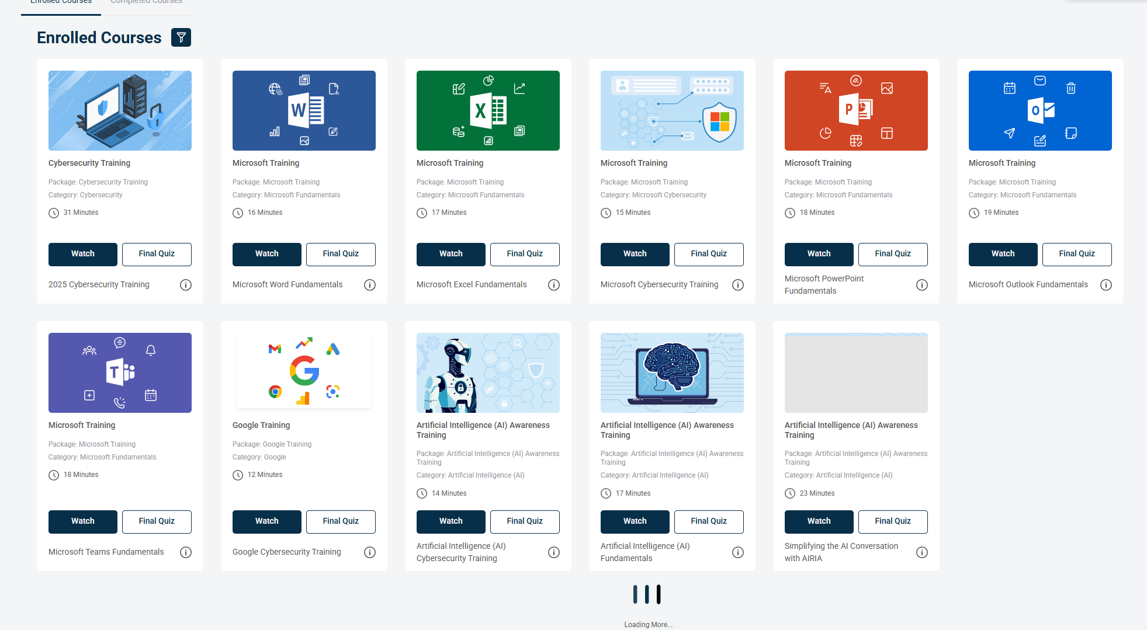The image size is (1147, 630).
Task: Watch the AI Cybersecurity Training course
Action: 451,521
